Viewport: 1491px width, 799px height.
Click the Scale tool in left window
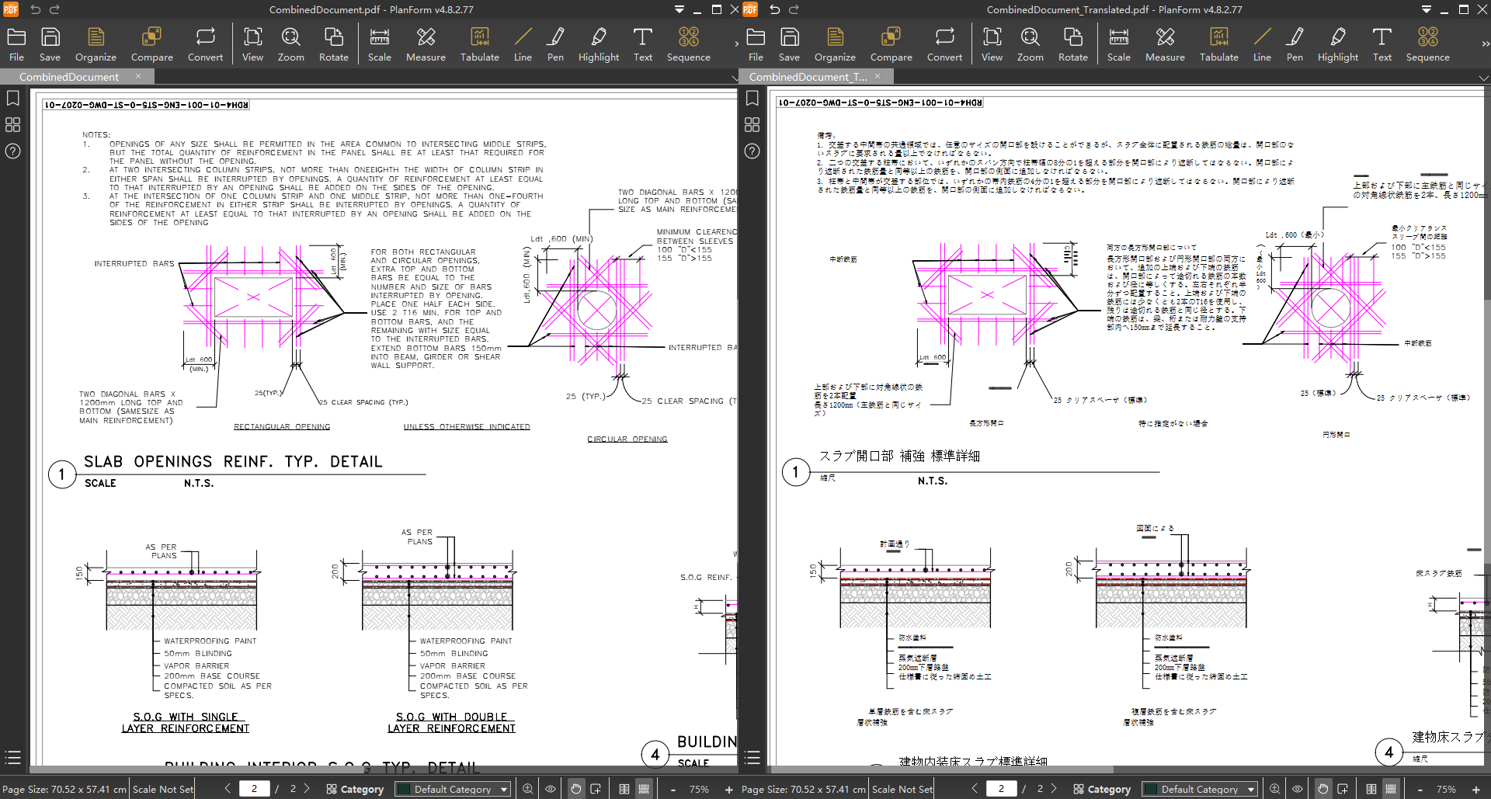pyautogui.click(x=379, y=44)
